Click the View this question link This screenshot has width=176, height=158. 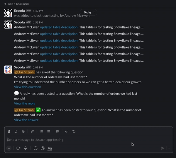[28, 87]
